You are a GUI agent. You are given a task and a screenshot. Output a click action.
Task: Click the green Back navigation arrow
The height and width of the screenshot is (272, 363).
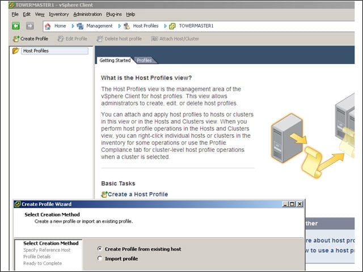(16, 26)
